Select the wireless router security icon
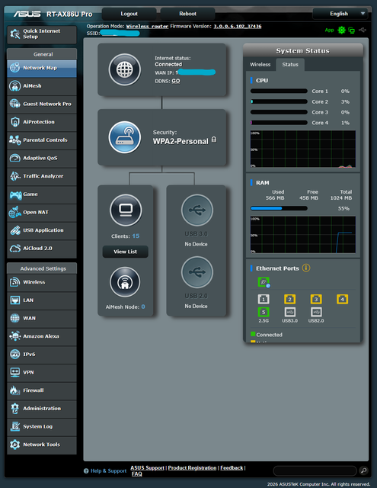 pyautogui.click(x=125, y=137)
